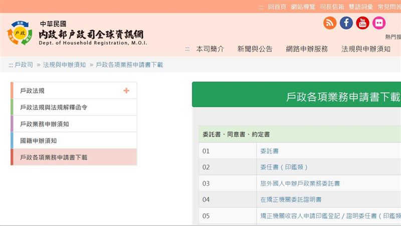Open 網站導覽 in top bar
Screen dimensions: 401x226
[x=303, y=7]
